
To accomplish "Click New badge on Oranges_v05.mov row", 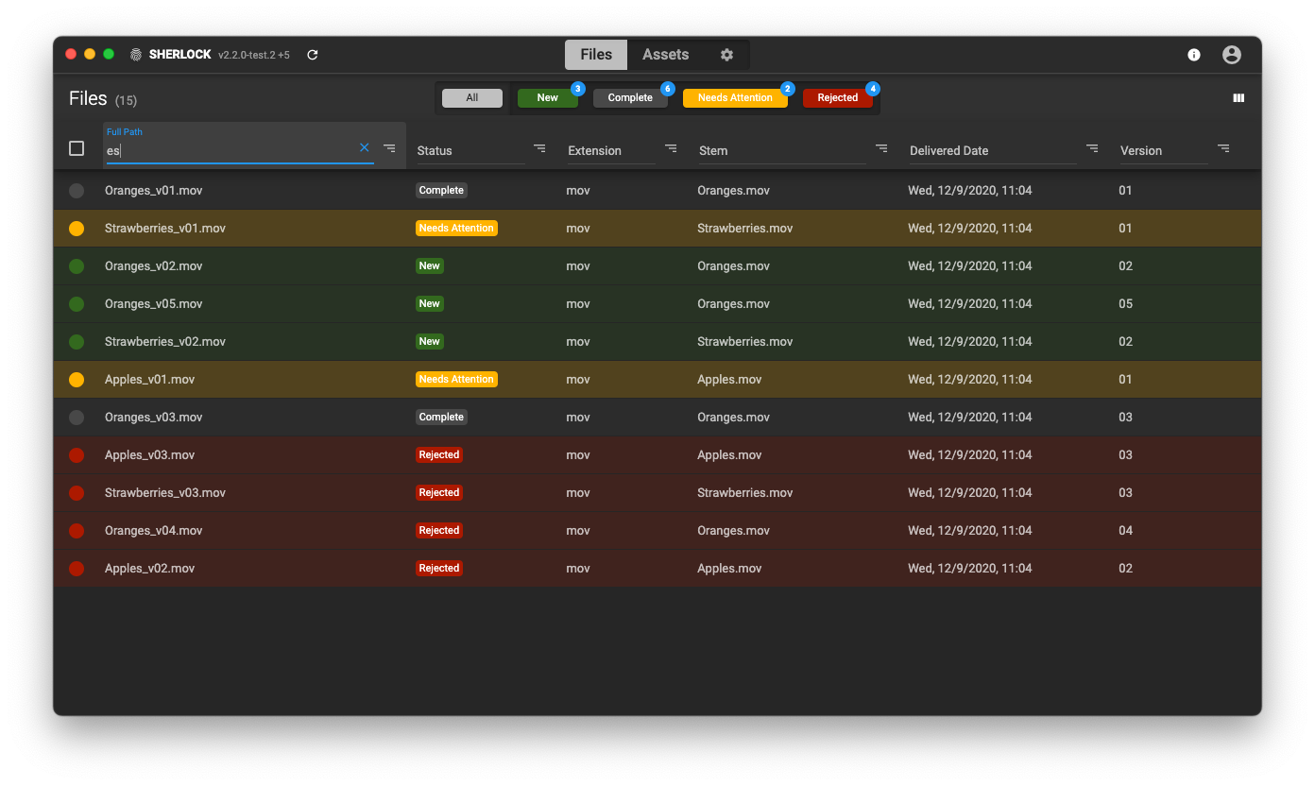I will click(x=430, y=304).
